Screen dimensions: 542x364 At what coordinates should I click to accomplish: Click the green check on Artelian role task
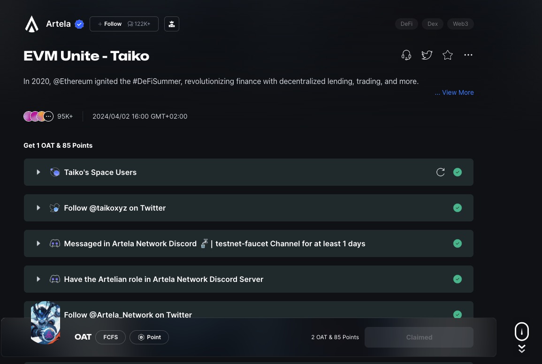click(458, 279)
